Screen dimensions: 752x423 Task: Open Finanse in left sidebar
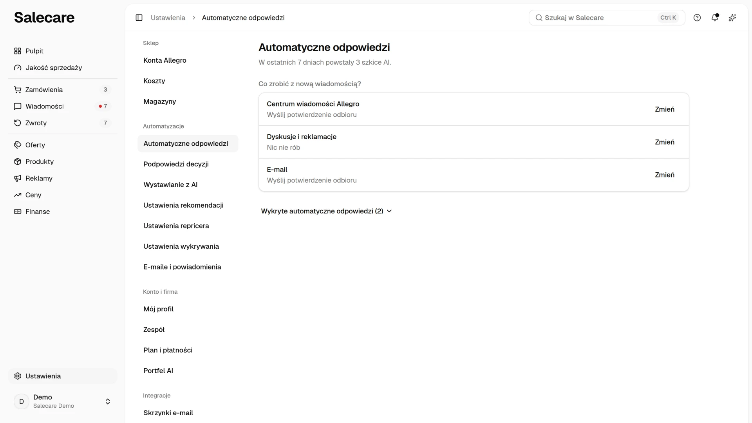[63, 211]
